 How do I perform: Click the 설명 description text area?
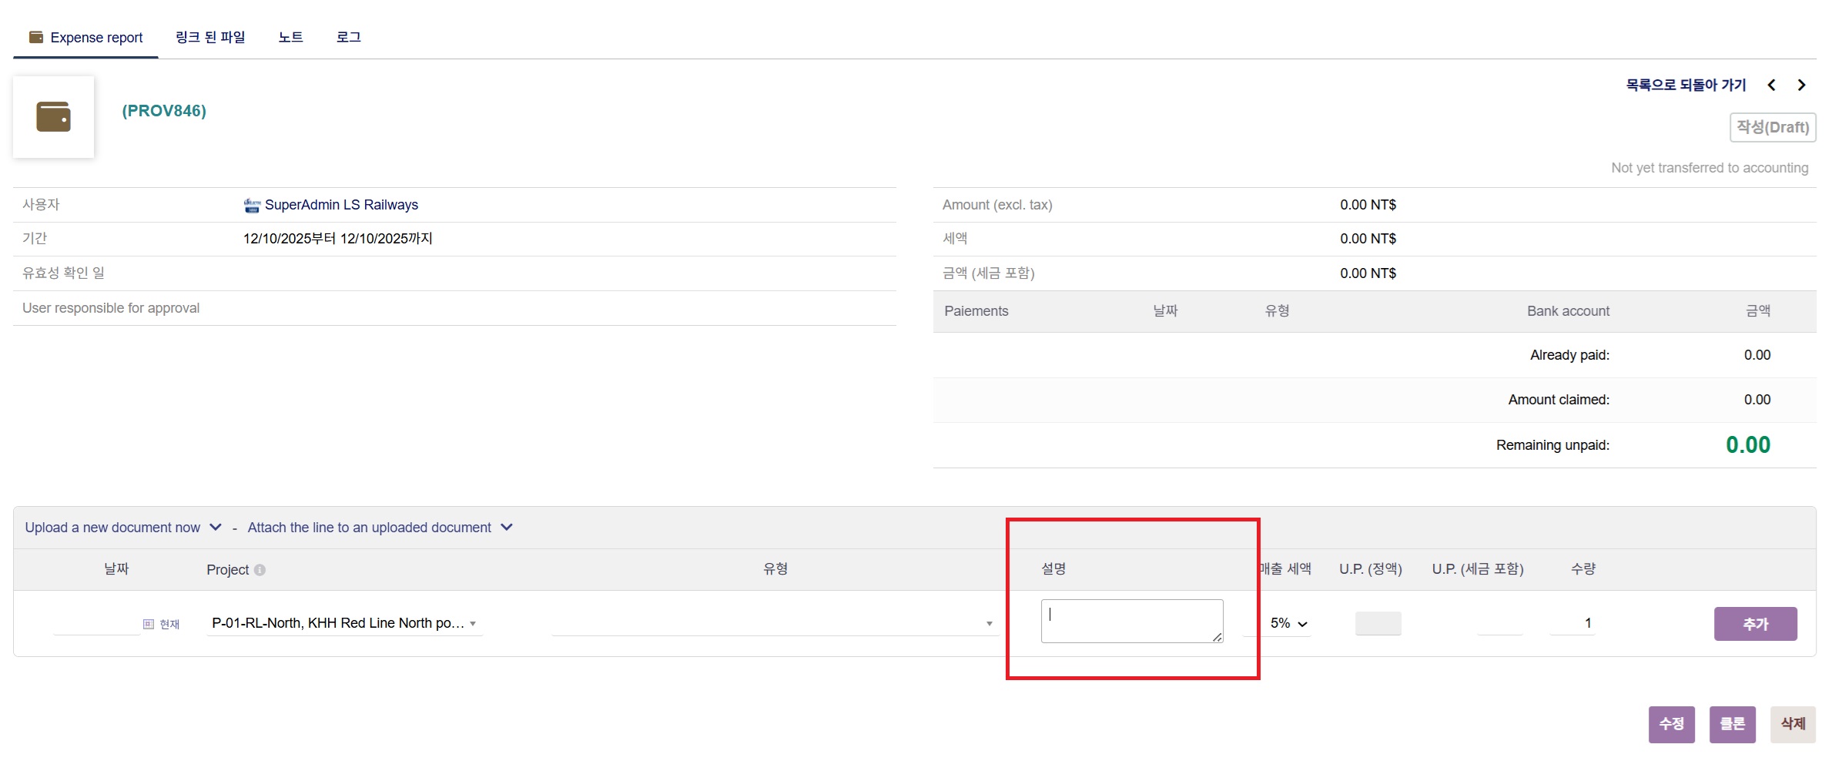tap(1130, 621)
